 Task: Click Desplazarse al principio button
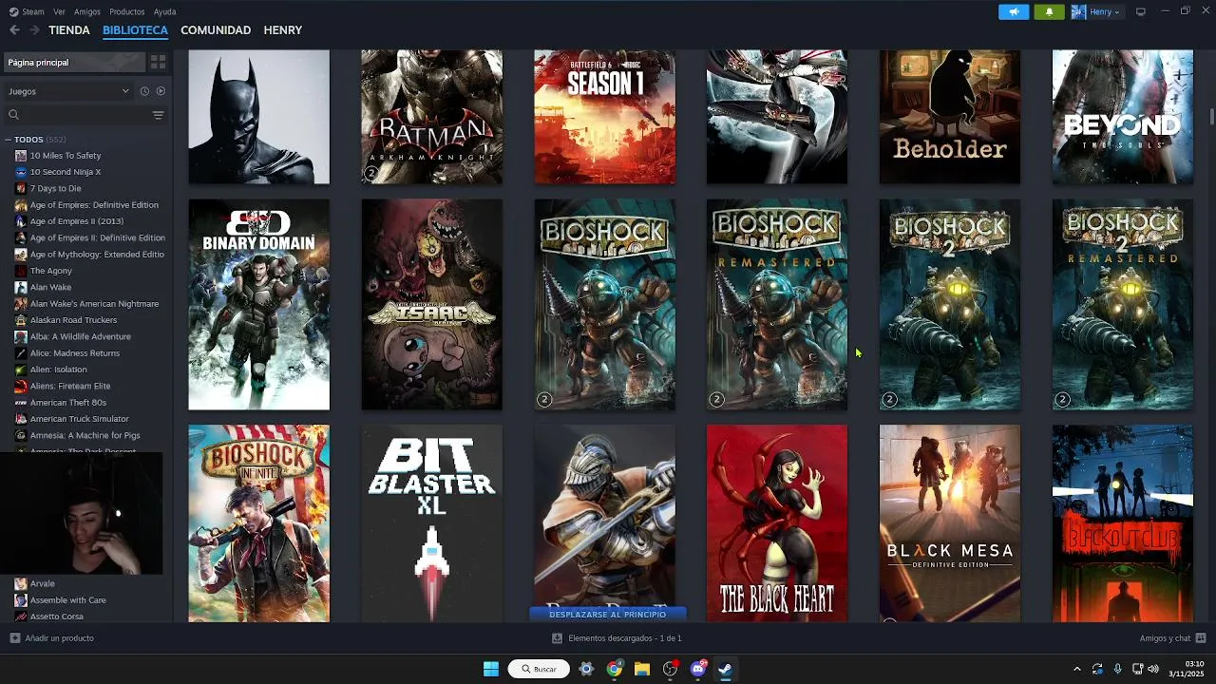[607, 615]
